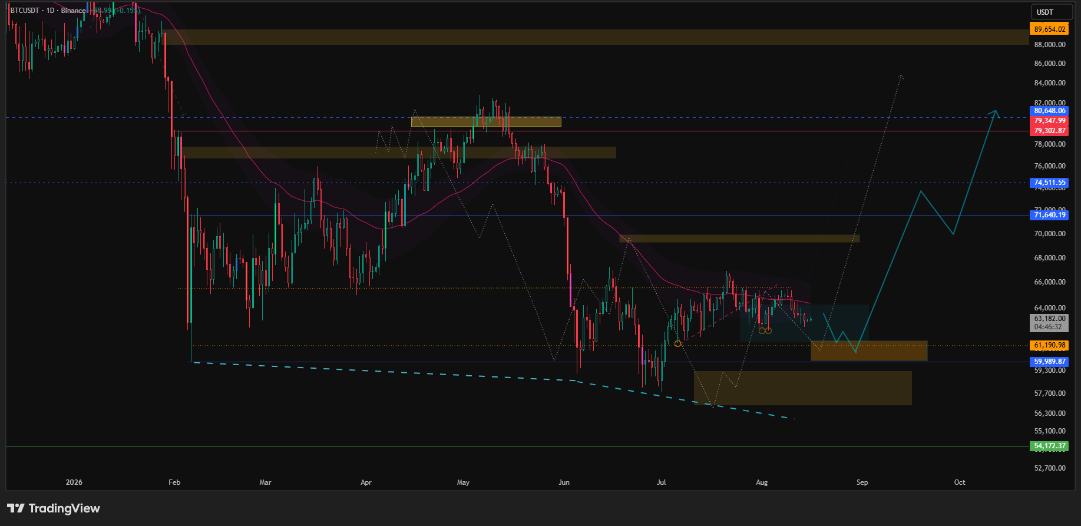Image resolution: width=1081 pixels, height=526 pixels.
Task: Click the red 79,302.87 price label
Action: click(1049, 131)
